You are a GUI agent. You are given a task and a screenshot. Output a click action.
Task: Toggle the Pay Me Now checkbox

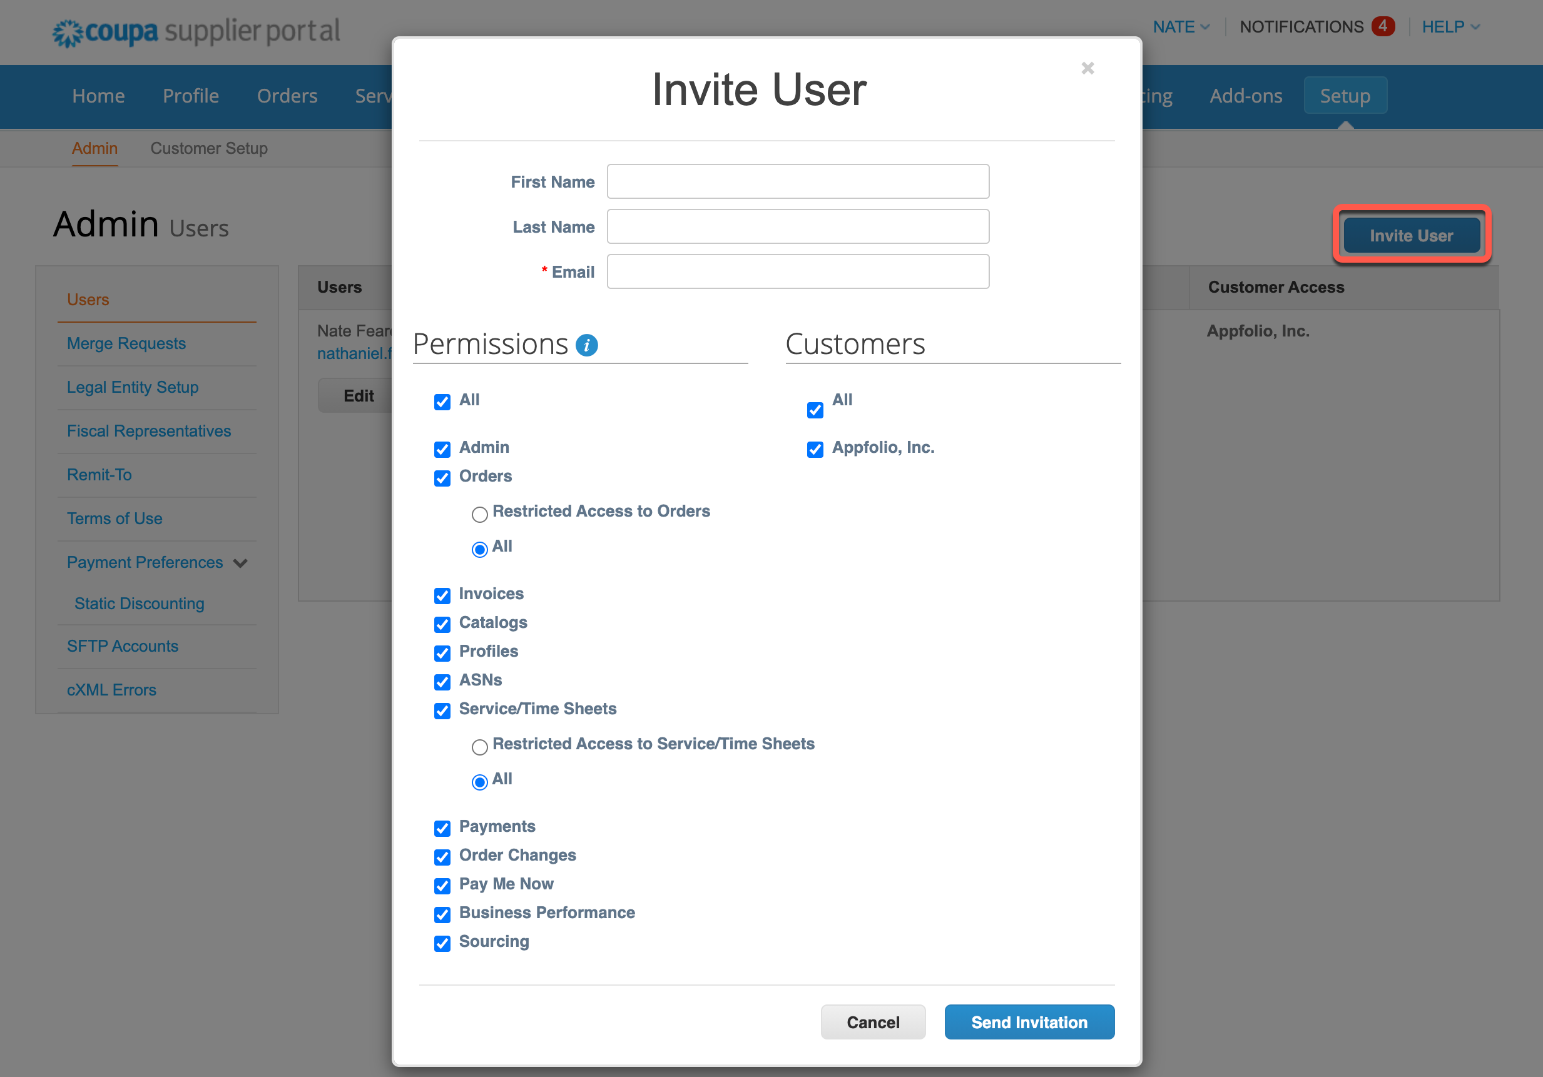[x=442, y=886]
